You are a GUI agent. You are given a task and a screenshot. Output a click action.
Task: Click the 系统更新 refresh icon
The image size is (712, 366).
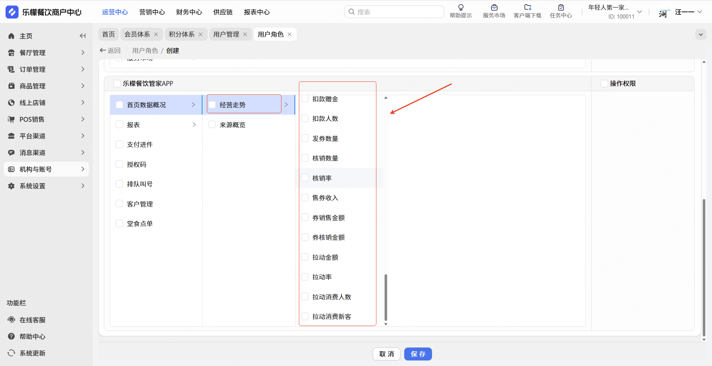click(11, 353)
